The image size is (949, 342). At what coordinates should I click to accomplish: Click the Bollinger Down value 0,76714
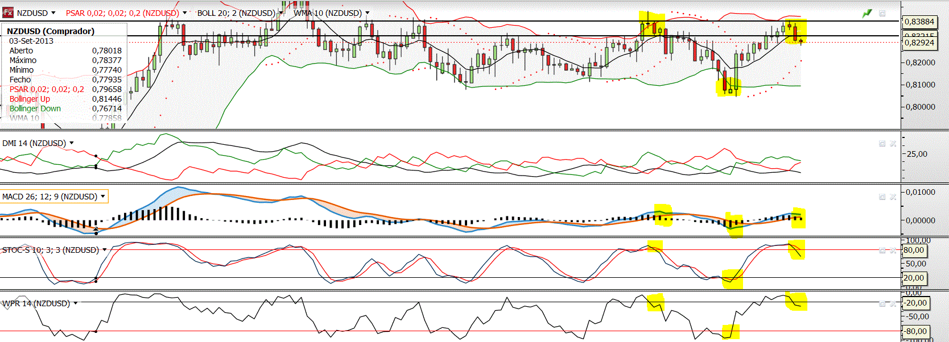tap(107, 109)
